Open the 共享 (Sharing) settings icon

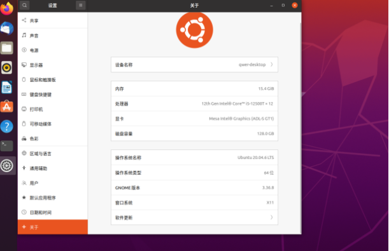(x=24, y=20)
